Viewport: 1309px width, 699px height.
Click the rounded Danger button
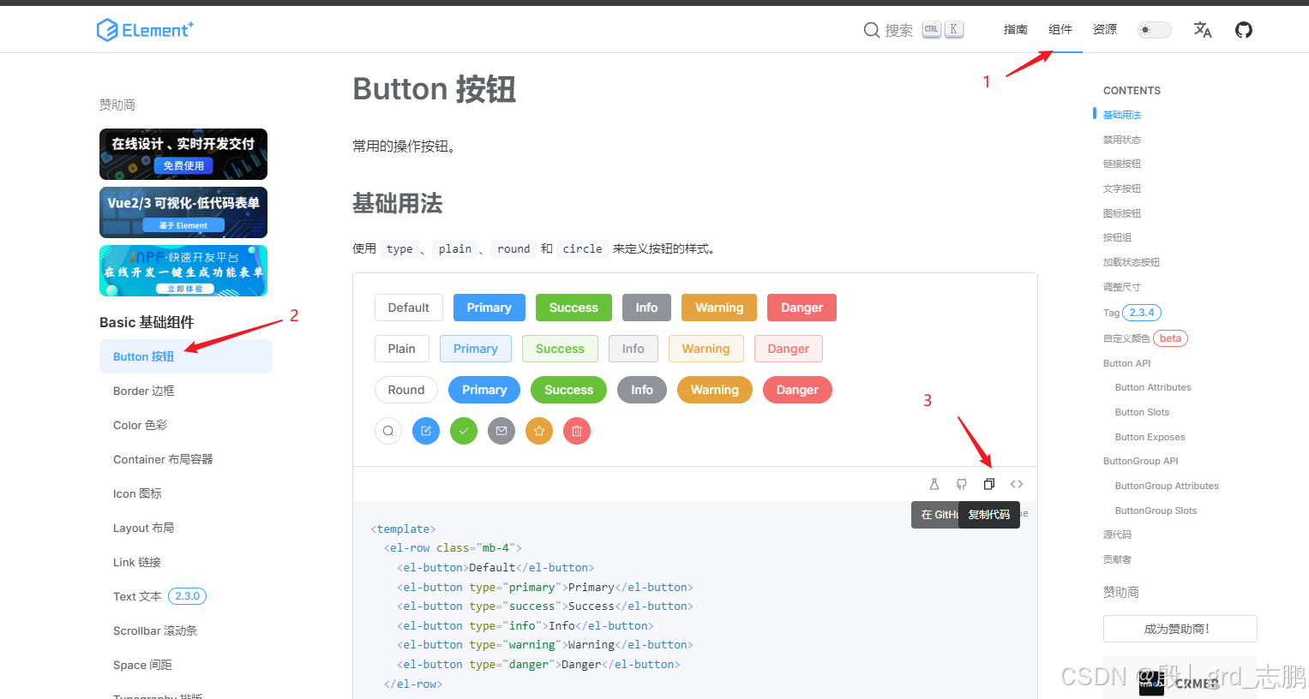[797, 390]
